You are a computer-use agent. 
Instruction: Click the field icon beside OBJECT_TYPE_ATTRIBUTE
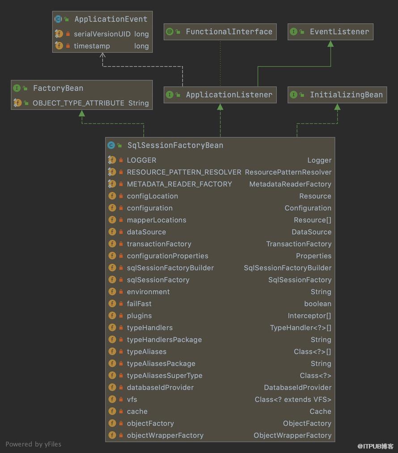pyautogui.click(x=17, y=102)
